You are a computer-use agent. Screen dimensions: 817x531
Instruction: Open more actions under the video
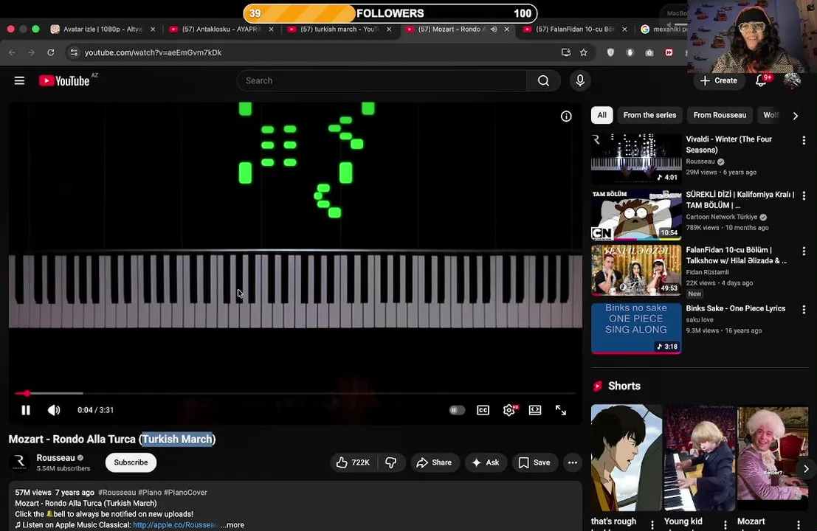point(573,462)
